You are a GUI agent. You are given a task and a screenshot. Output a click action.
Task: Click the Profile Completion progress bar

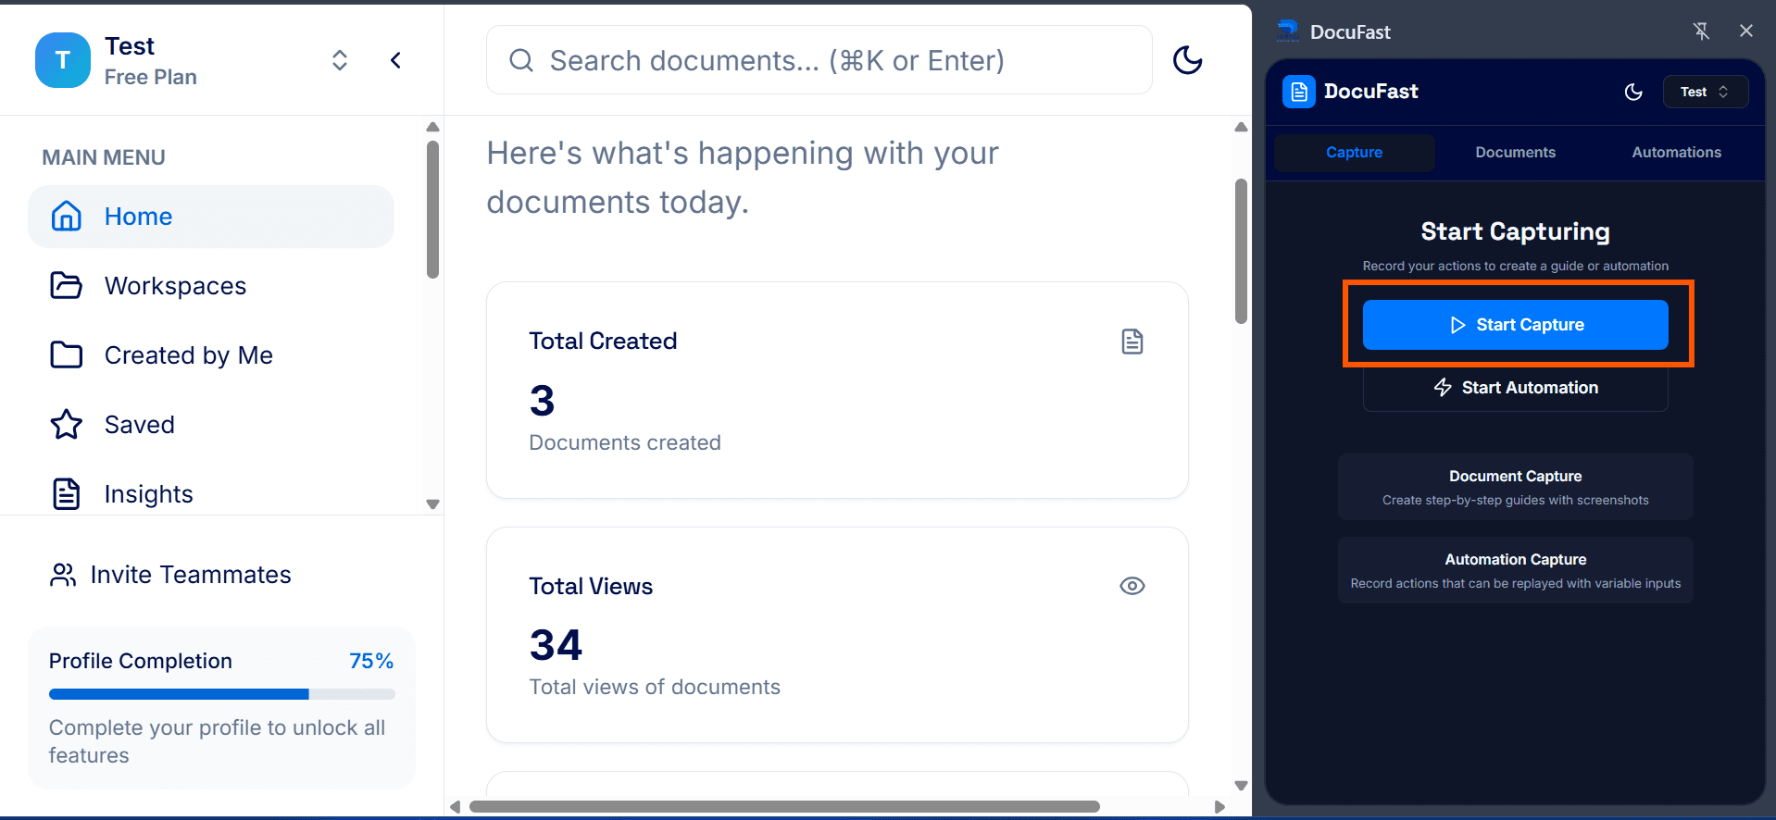tap(222, 694)
